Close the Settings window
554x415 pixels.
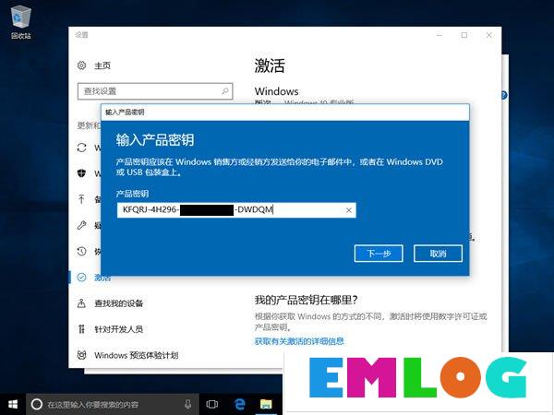pos(489,35)
